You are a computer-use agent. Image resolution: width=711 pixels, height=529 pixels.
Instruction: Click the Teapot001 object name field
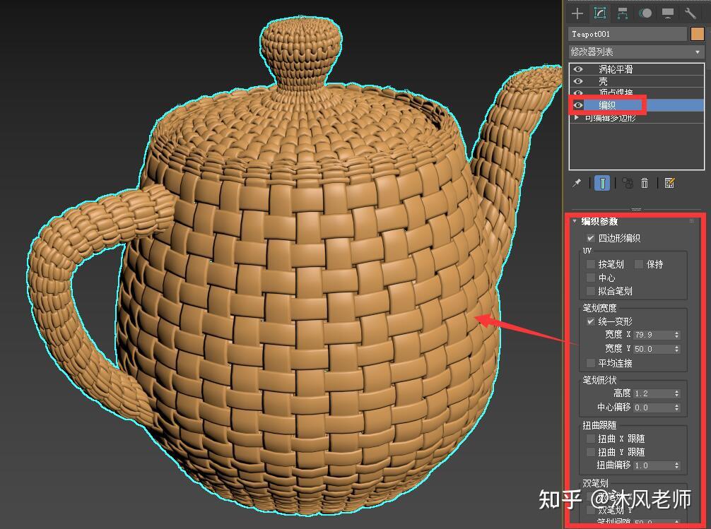[628, 34]
